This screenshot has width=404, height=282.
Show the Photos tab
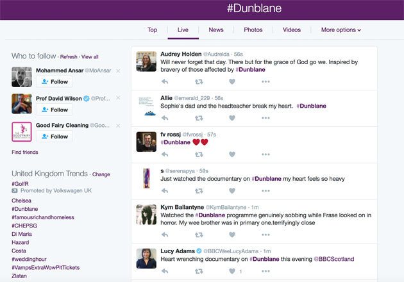(253, 30)
